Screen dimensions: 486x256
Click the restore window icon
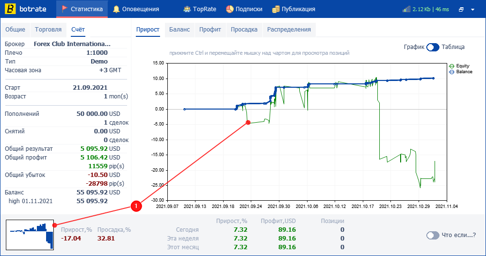[461, 9]
